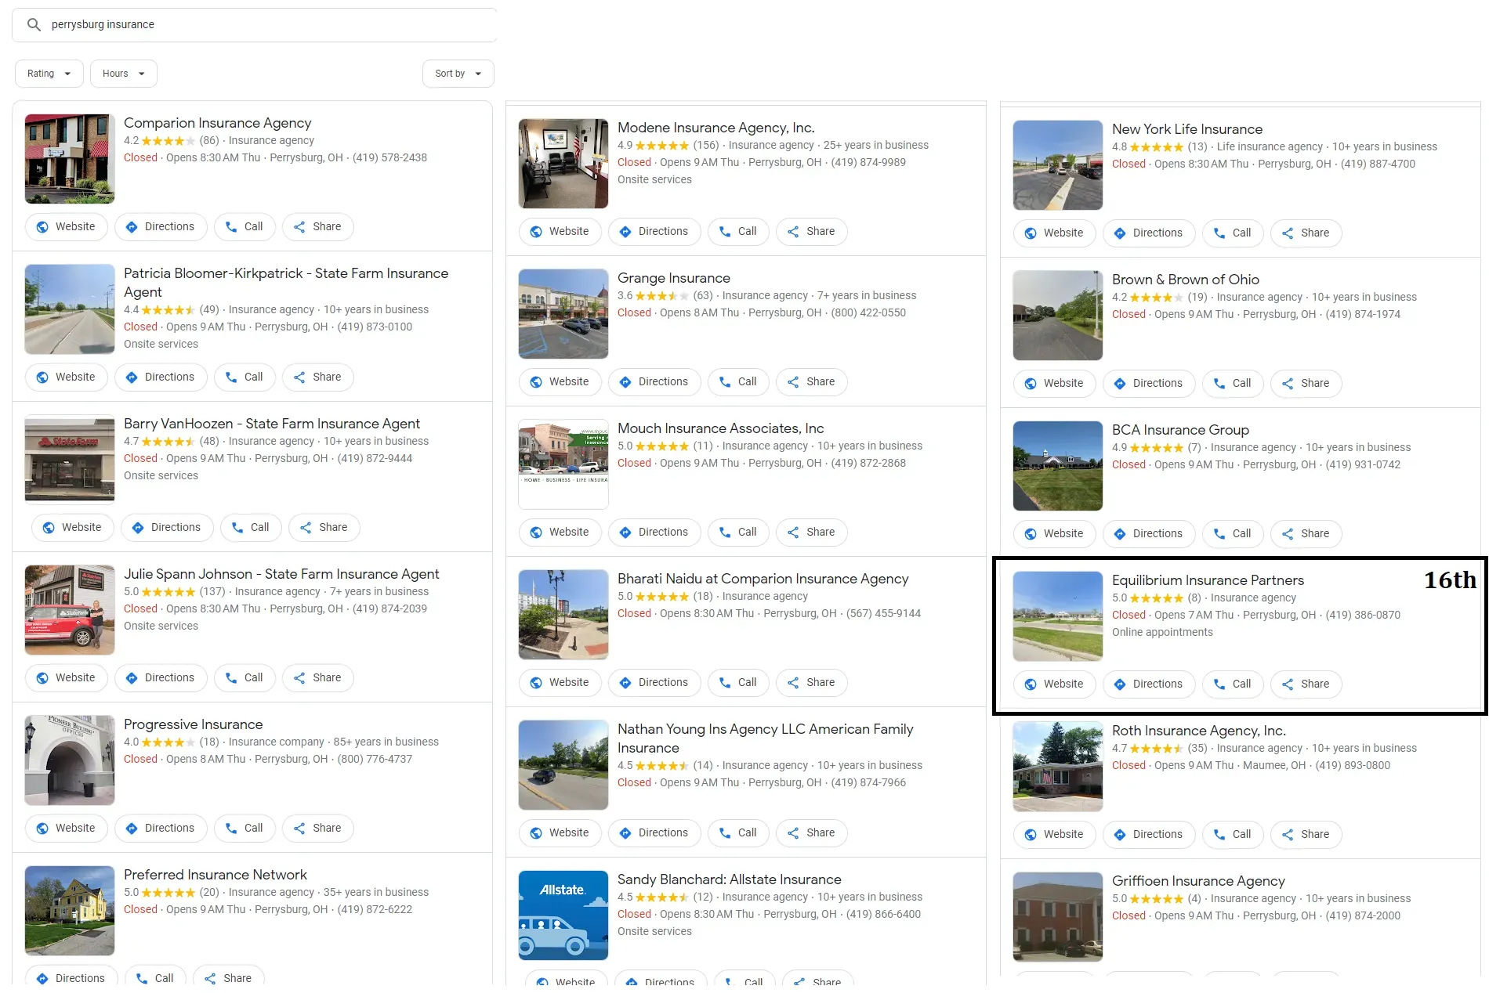Click share icon for Nathan Young Ins Agency

pos(793,833)
